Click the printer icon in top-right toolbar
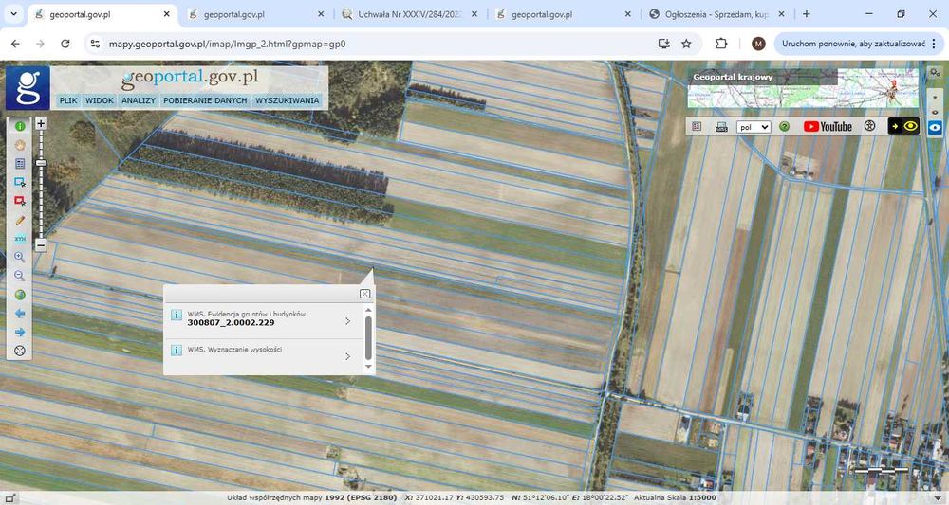This screenshot has width=949, height=505. pos(721,126)
